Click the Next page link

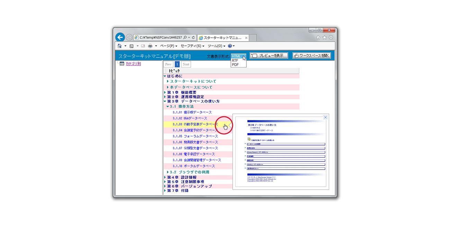pos(186,64)
